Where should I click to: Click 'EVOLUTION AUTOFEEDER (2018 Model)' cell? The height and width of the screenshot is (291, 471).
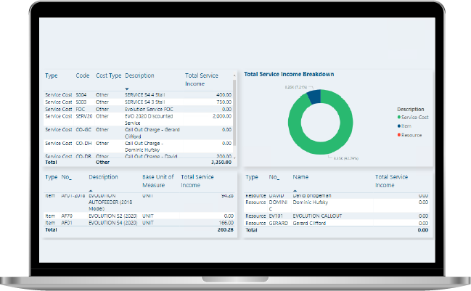tap(110, 202)
